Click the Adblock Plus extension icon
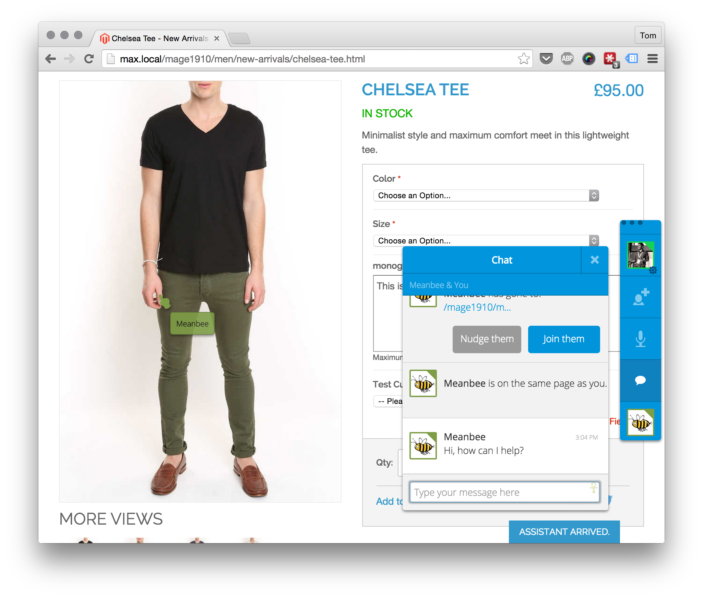This screenshot has width=703, height=598. tap(567, 59)
